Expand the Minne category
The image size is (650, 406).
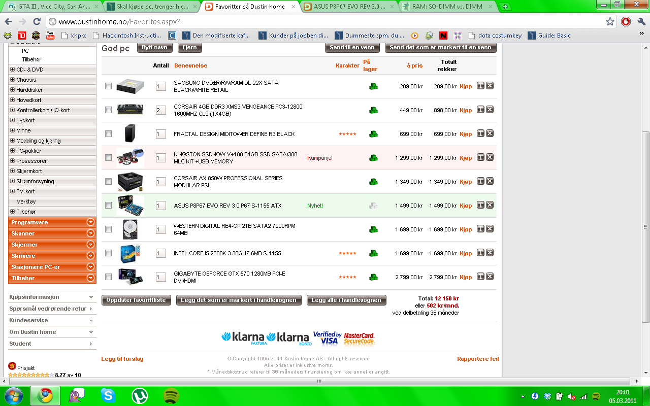click(12, 130)
